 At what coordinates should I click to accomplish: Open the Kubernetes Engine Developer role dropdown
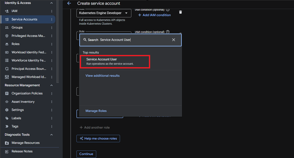pyautogui.click(x=104, y=13)
